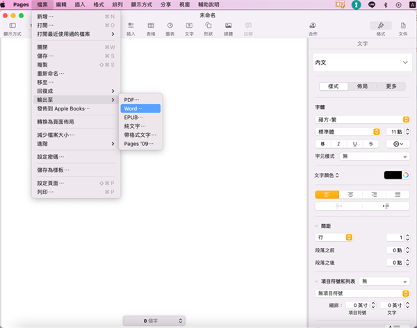Open the 文件 (Document) sidebar icon

coord(402,26)
